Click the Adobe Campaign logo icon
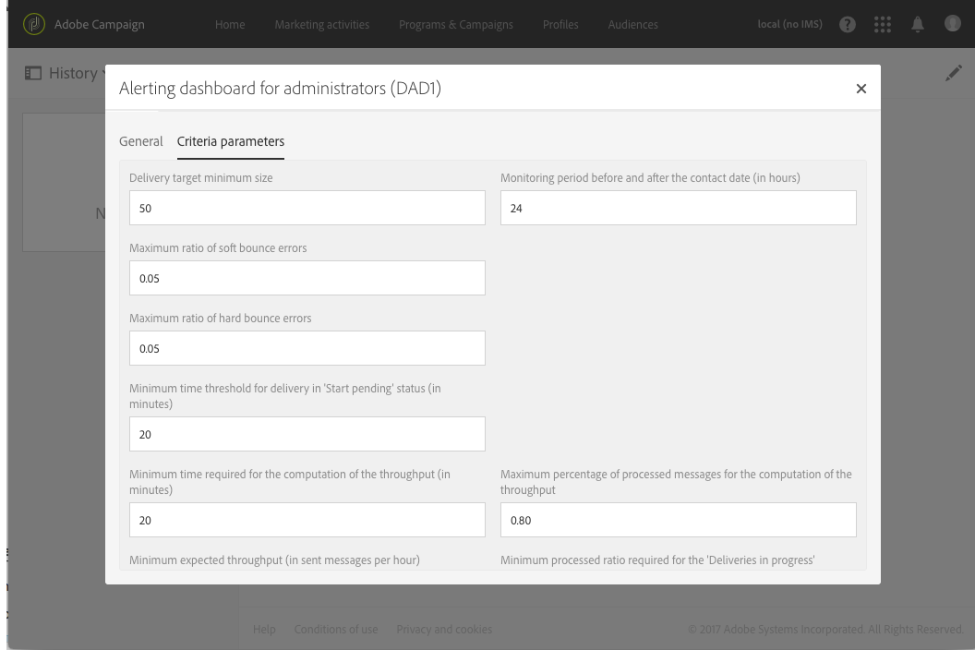 pyautogui.click(x=33, y=24)
